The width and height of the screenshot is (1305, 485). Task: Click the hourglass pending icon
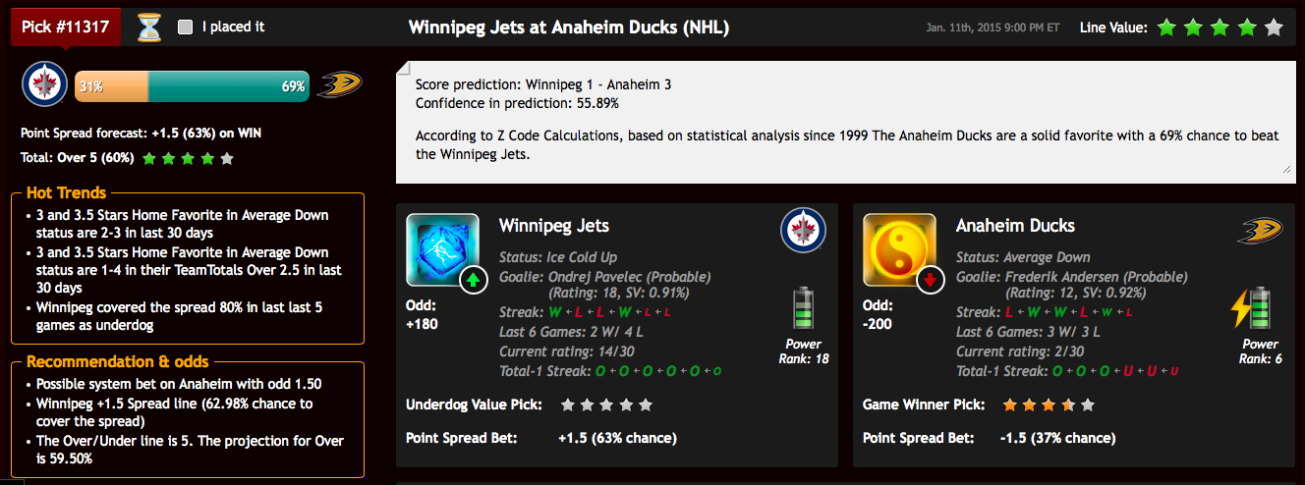(148, 27)
